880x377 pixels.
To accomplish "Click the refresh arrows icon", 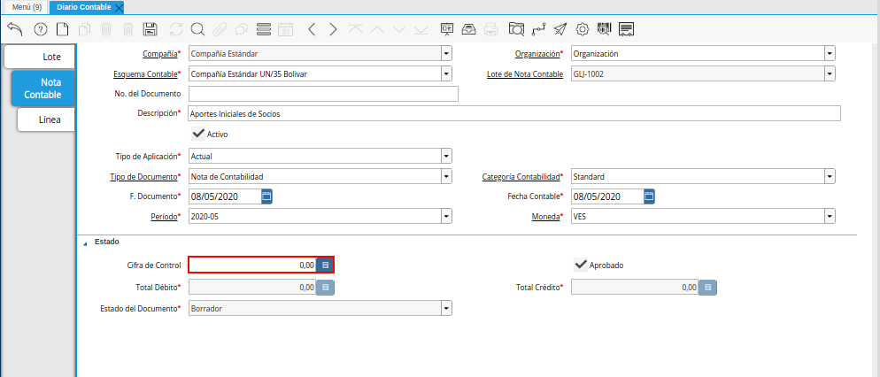I will [x=176, y=29].
